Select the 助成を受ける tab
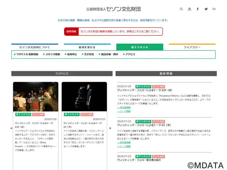227x170 pixels. (87, 47)
